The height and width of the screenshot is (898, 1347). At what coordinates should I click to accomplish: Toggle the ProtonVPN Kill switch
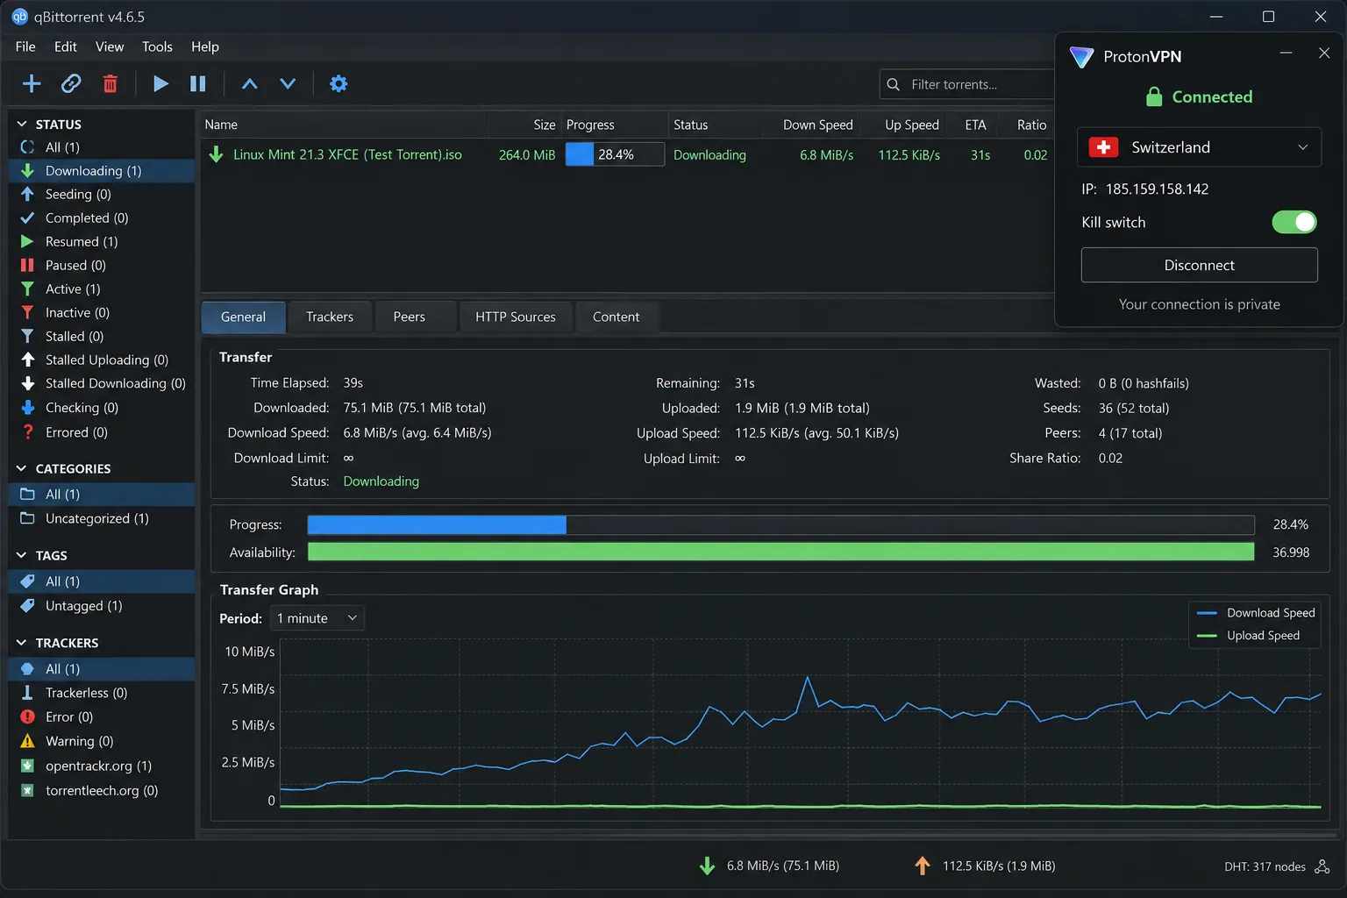click(x=1294, y=222)
